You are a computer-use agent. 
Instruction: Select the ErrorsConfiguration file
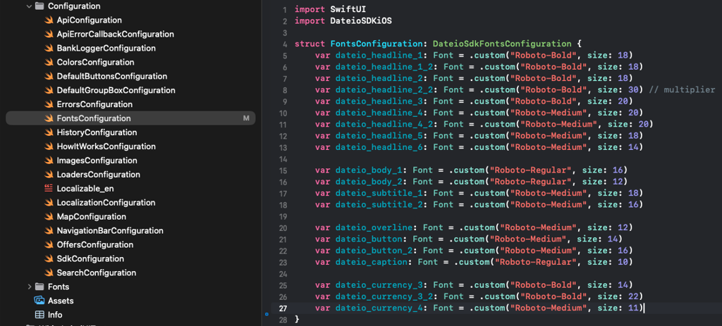[94, 104]
